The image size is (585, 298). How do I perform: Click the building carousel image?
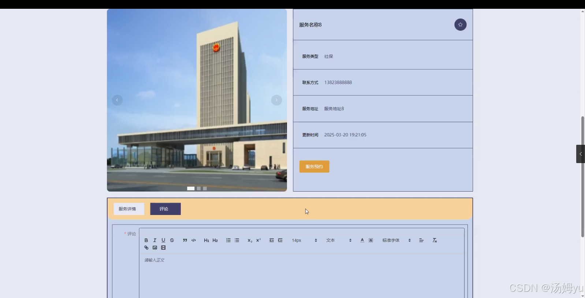[197, 100]
